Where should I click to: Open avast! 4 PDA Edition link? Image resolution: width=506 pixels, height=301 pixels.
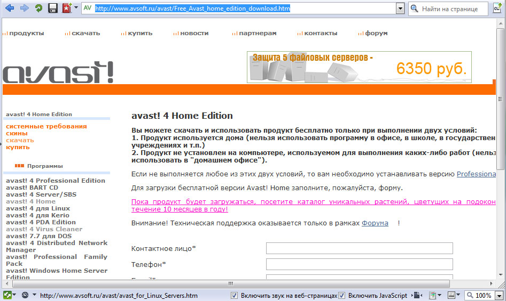[x=41, y=222]
